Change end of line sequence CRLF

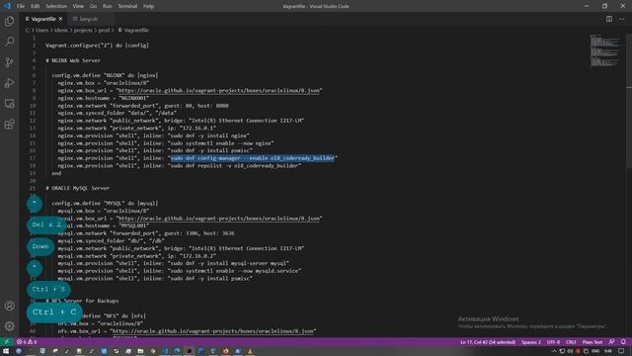coord(571,342)
